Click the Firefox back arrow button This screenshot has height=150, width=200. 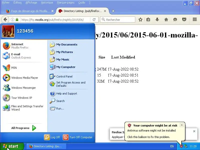click(5, 20)
